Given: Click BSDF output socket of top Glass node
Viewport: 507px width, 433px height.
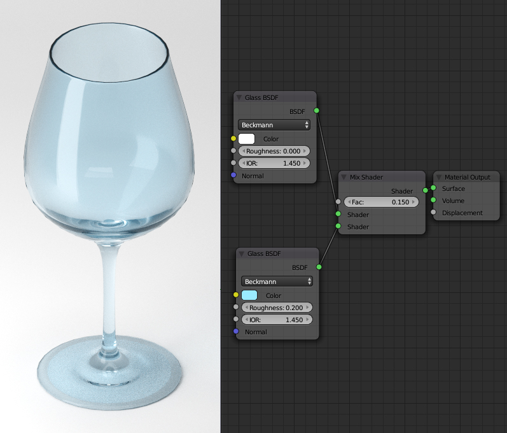Looking at the screenshot, I should 317,111.
